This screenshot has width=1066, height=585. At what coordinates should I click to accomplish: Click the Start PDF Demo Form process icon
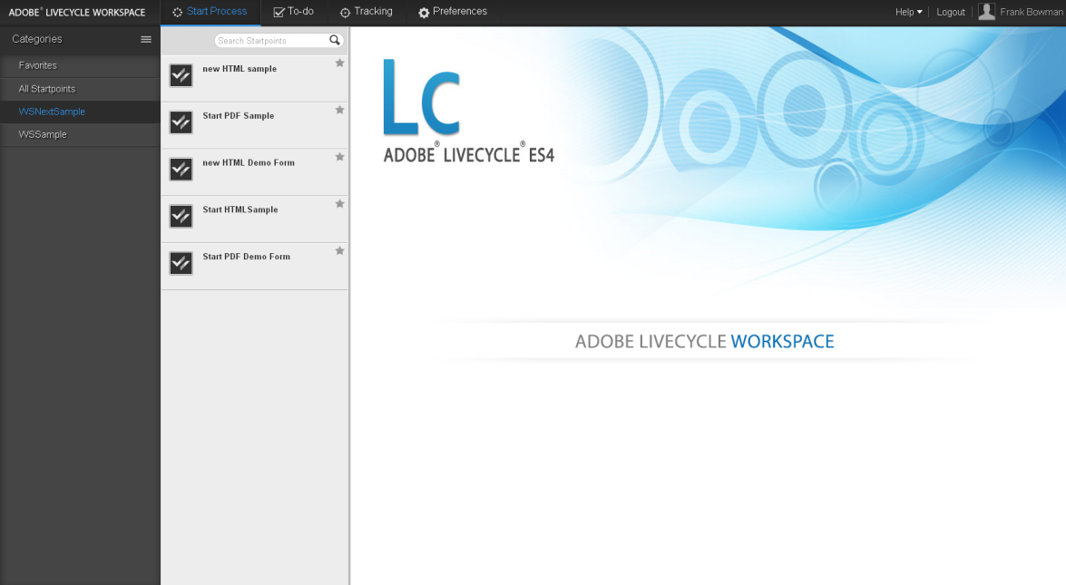point(181,263)
